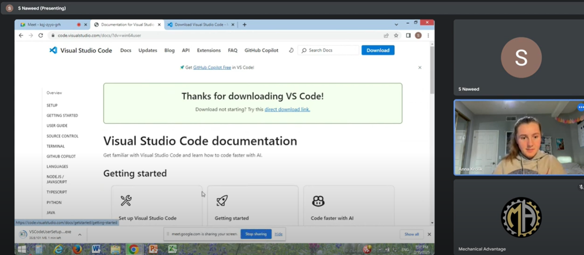Image resolution: width=584 pixels, height=255 pixels.
Task: Expand the VSCodeUserSetup download options chevron
Action: (80, 235)
